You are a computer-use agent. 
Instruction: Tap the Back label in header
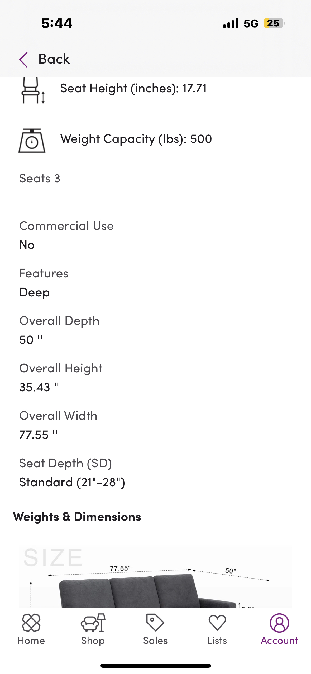click(x=54, y=59)
